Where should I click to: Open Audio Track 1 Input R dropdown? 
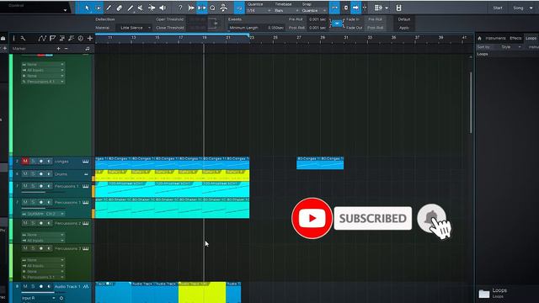tap(39, 298)
